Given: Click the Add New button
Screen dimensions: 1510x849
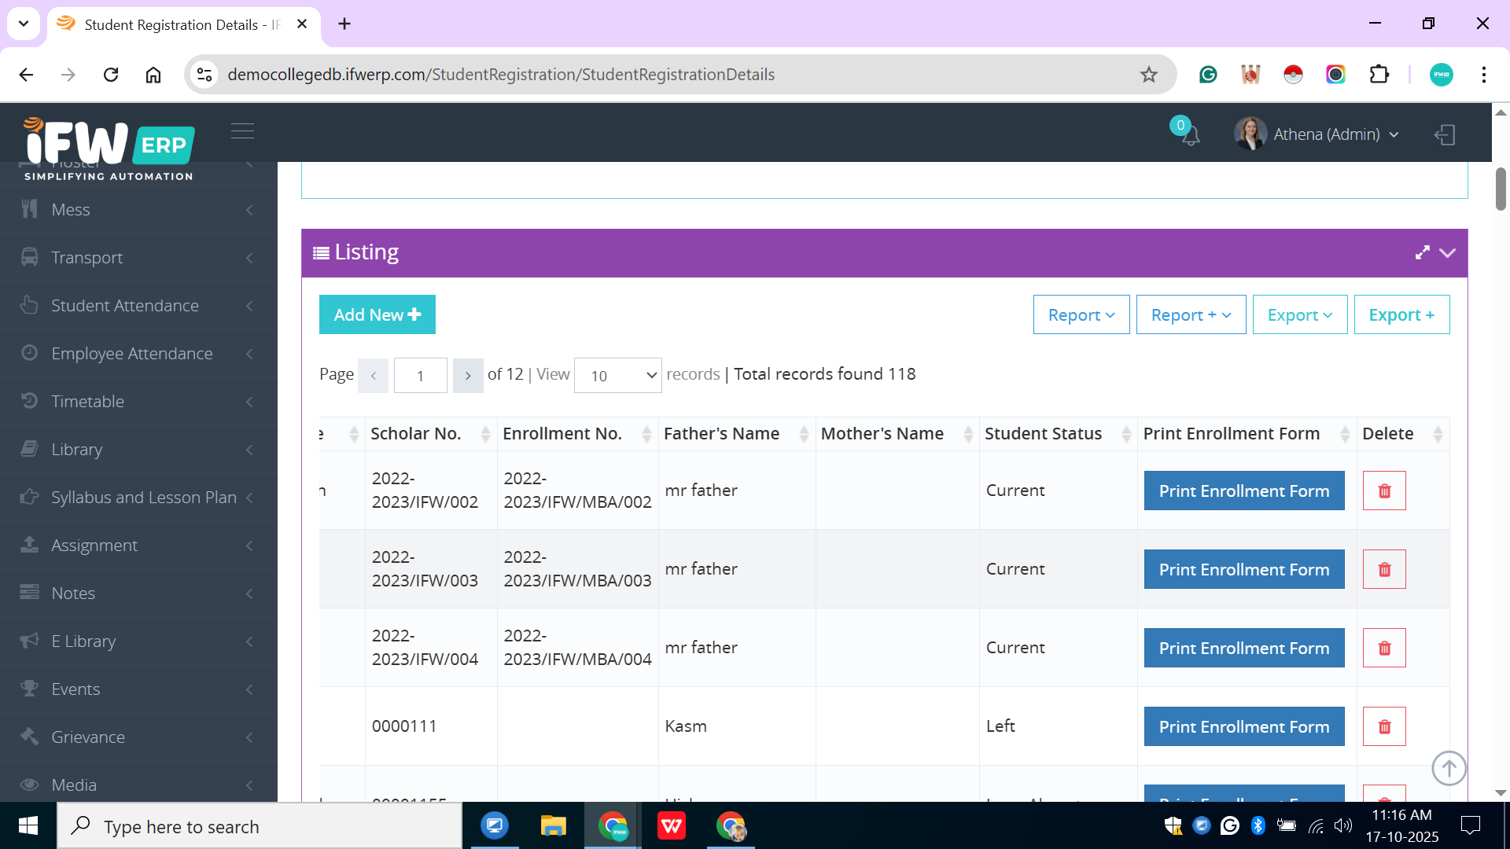Looking at the screenshot, I should pyautogui.click(x=377, y=314).
